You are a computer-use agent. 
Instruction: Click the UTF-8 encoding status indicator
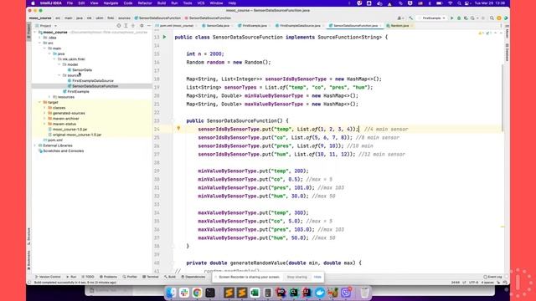pyautogui.click(x=473, y=283)
